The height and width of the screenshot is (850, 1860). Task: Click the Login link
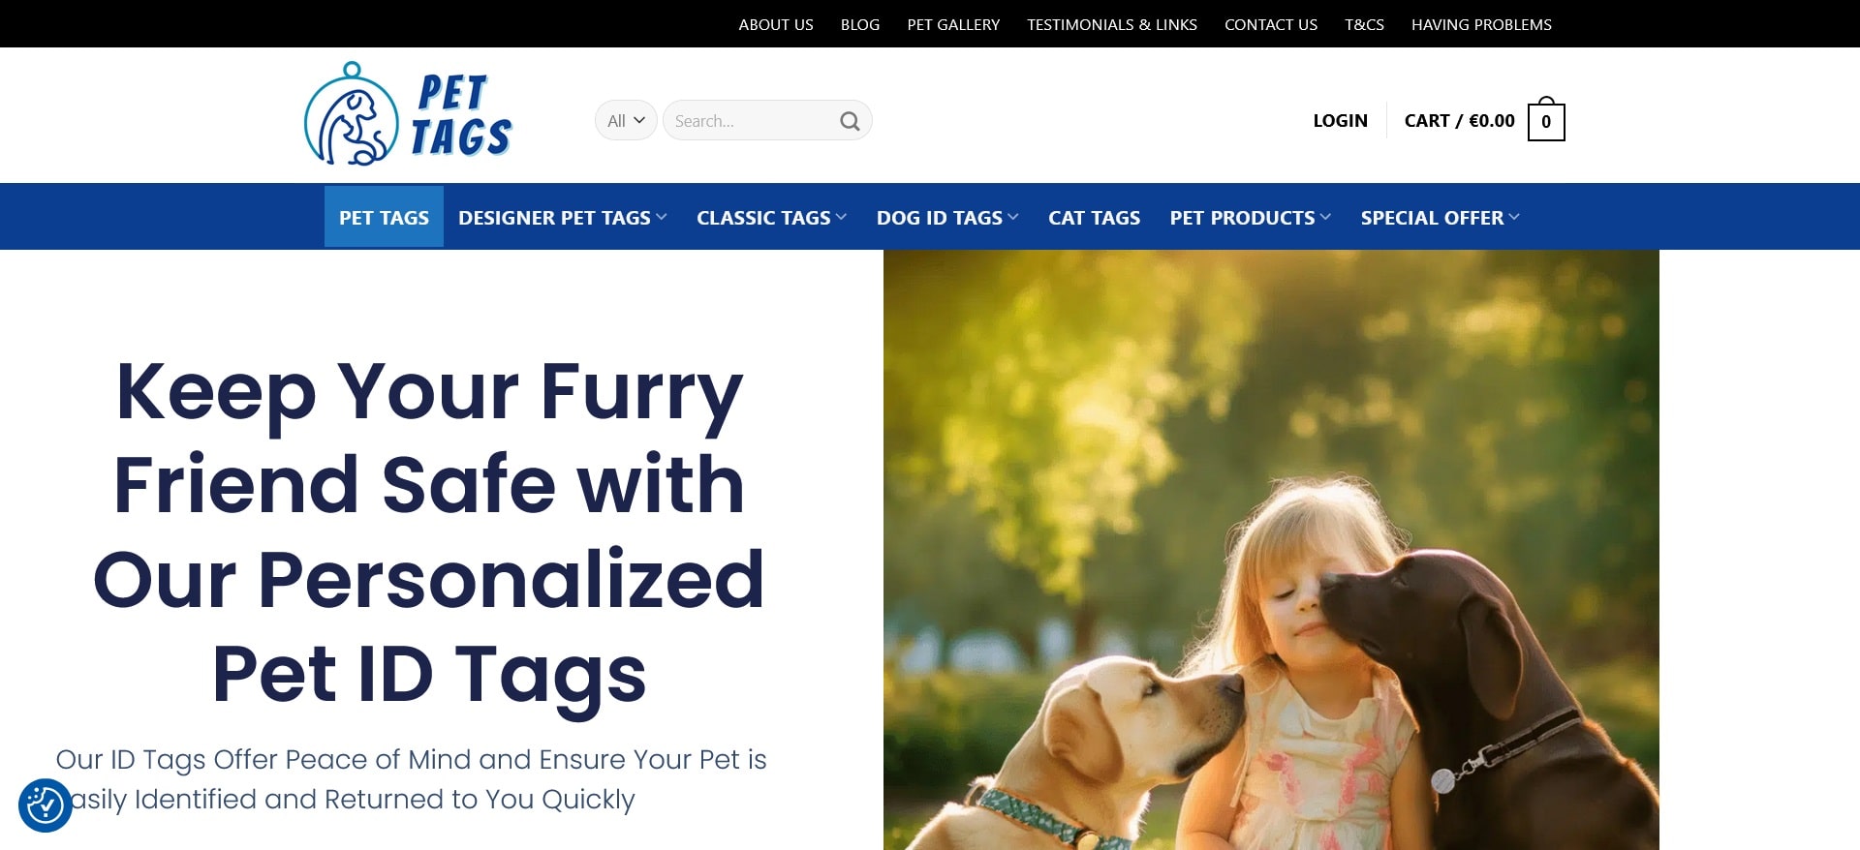click(x=1340, y=121)
